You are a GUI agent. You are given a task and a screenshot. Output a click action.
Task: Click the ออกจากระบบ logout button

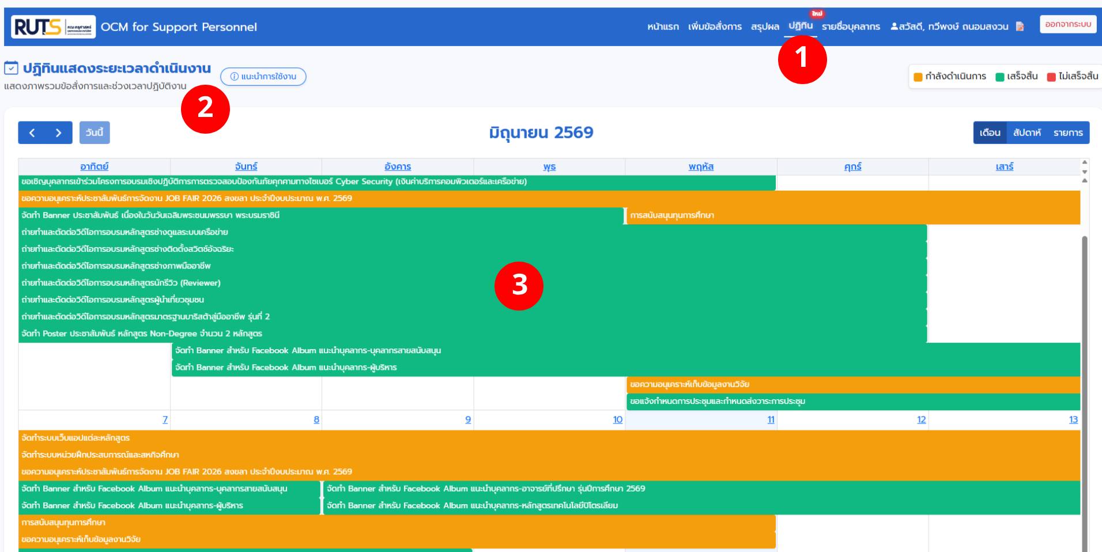click(x=1068, y=24)
